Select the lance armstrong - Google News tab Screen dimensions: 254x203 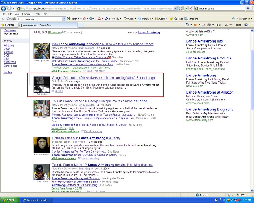coord(48,25)
